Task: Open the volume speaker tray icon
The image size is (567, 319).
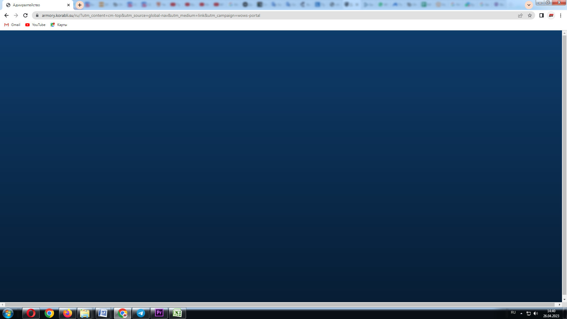Action: [536, 313]
